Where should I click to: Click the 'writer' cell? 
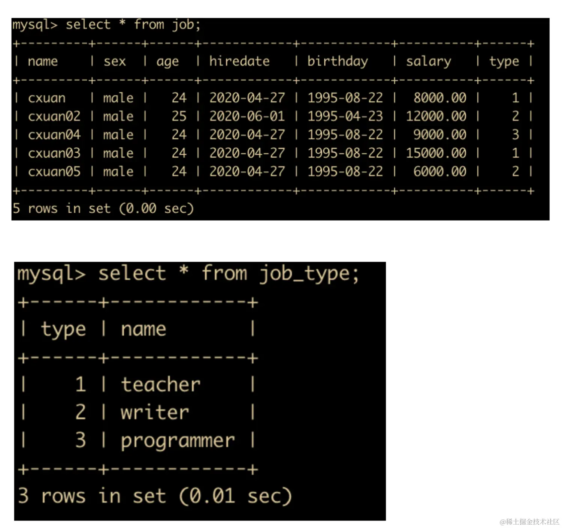point(155,412)
